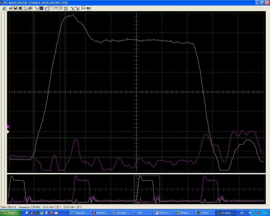Click the HU language indicator
Image resolution: width=270 pixels, height=216 pixels.
pos(242,213)
